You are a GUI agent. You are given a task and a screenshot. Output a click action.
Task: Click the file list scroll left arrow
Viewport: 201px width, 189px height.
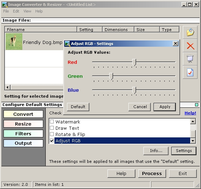(x=7, y=88)
